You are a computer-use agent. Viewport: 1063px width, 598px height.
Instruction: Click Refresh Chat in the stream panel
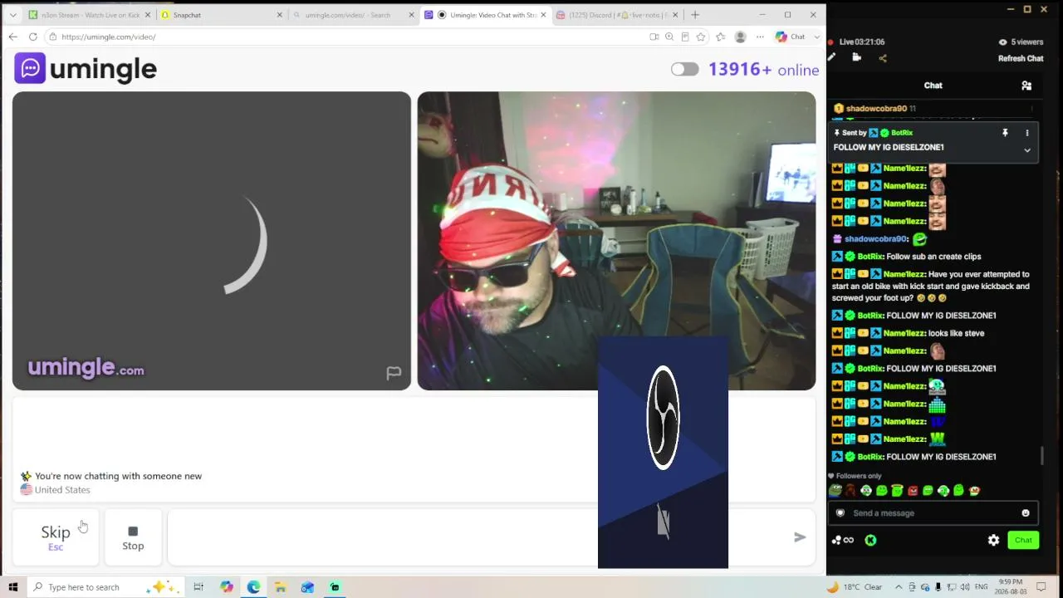point(1021,58)
